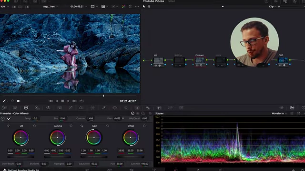
Task: Expand the viewer safe-area overlay dropdown
Action: point(97,7)
